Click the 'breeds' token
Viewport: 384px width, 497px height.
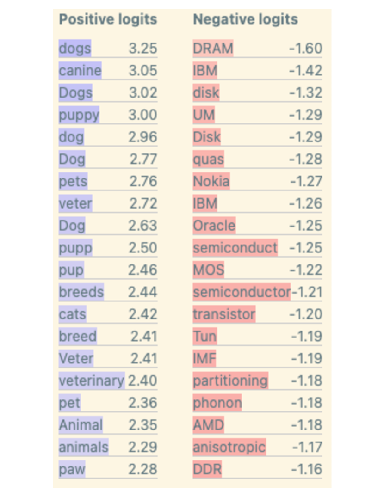81,292
